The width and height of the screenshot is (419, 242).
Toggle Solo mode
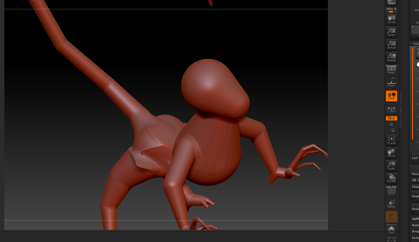coord(392,229)
